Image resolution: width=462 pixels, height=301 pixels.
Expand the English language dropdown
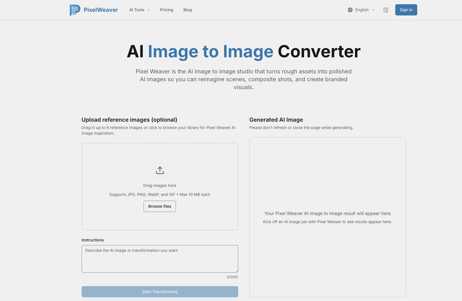362,10
